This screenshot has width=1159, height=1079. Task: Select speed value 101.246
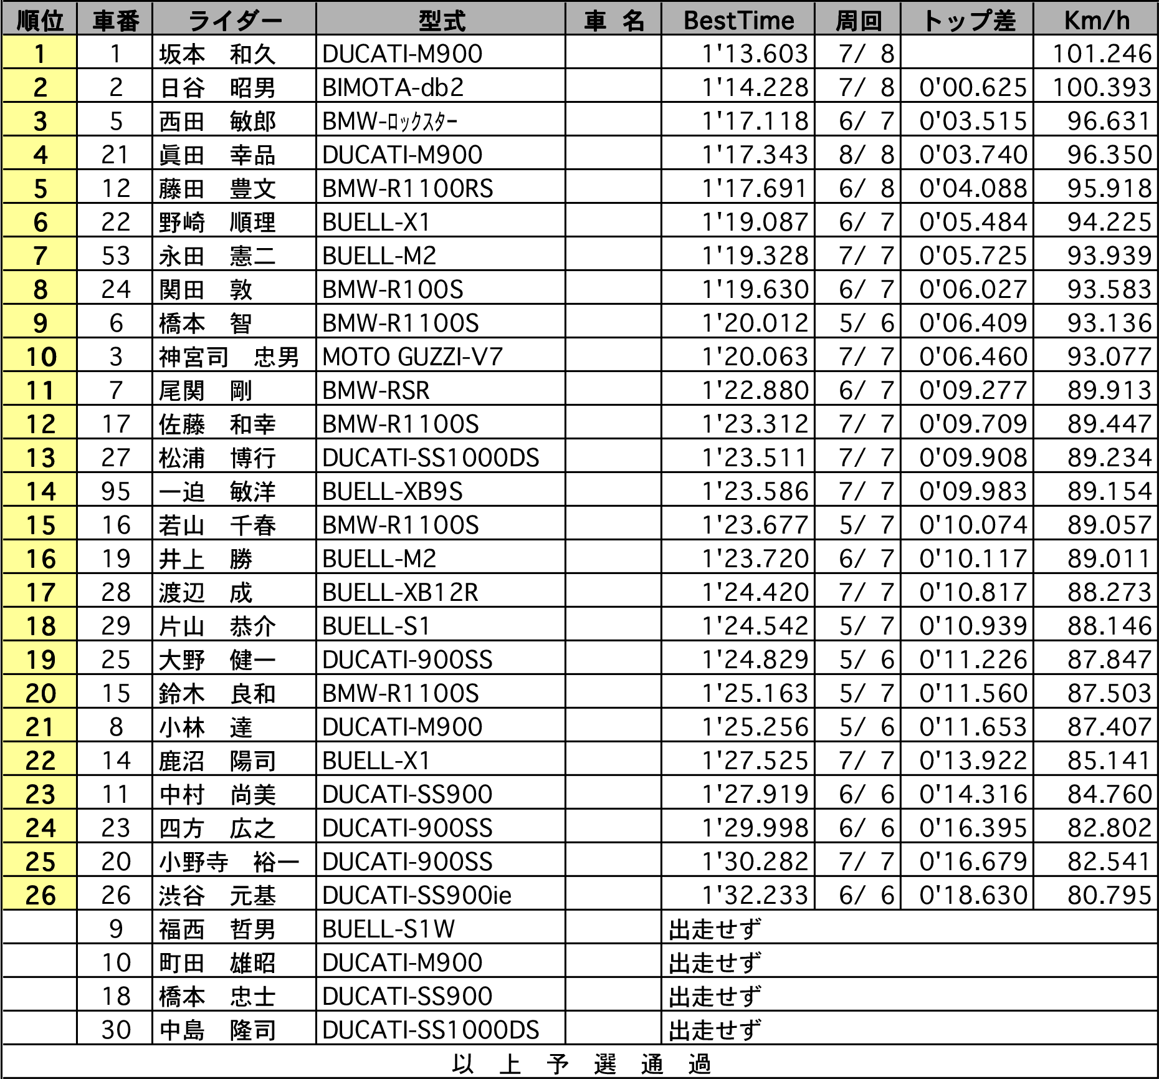click(x=1102, y=54)
